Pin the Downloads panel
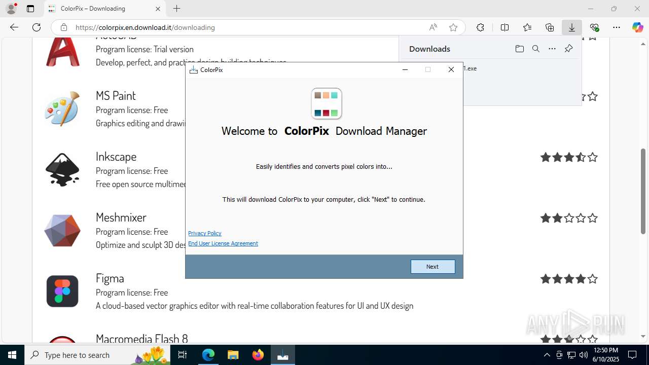This screenshot has height=365, width=649. click(x=568, y=49)
